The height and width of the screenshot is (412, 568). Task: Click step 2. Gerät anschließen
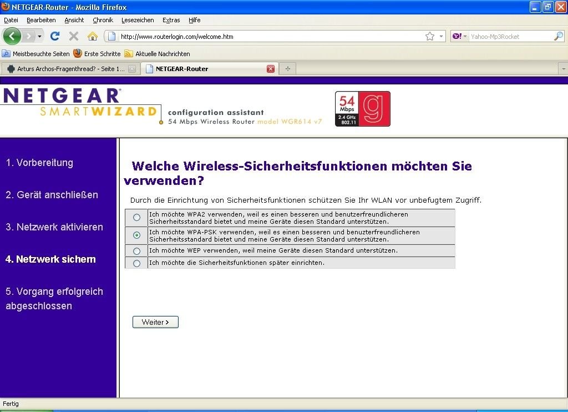point(52,195)
